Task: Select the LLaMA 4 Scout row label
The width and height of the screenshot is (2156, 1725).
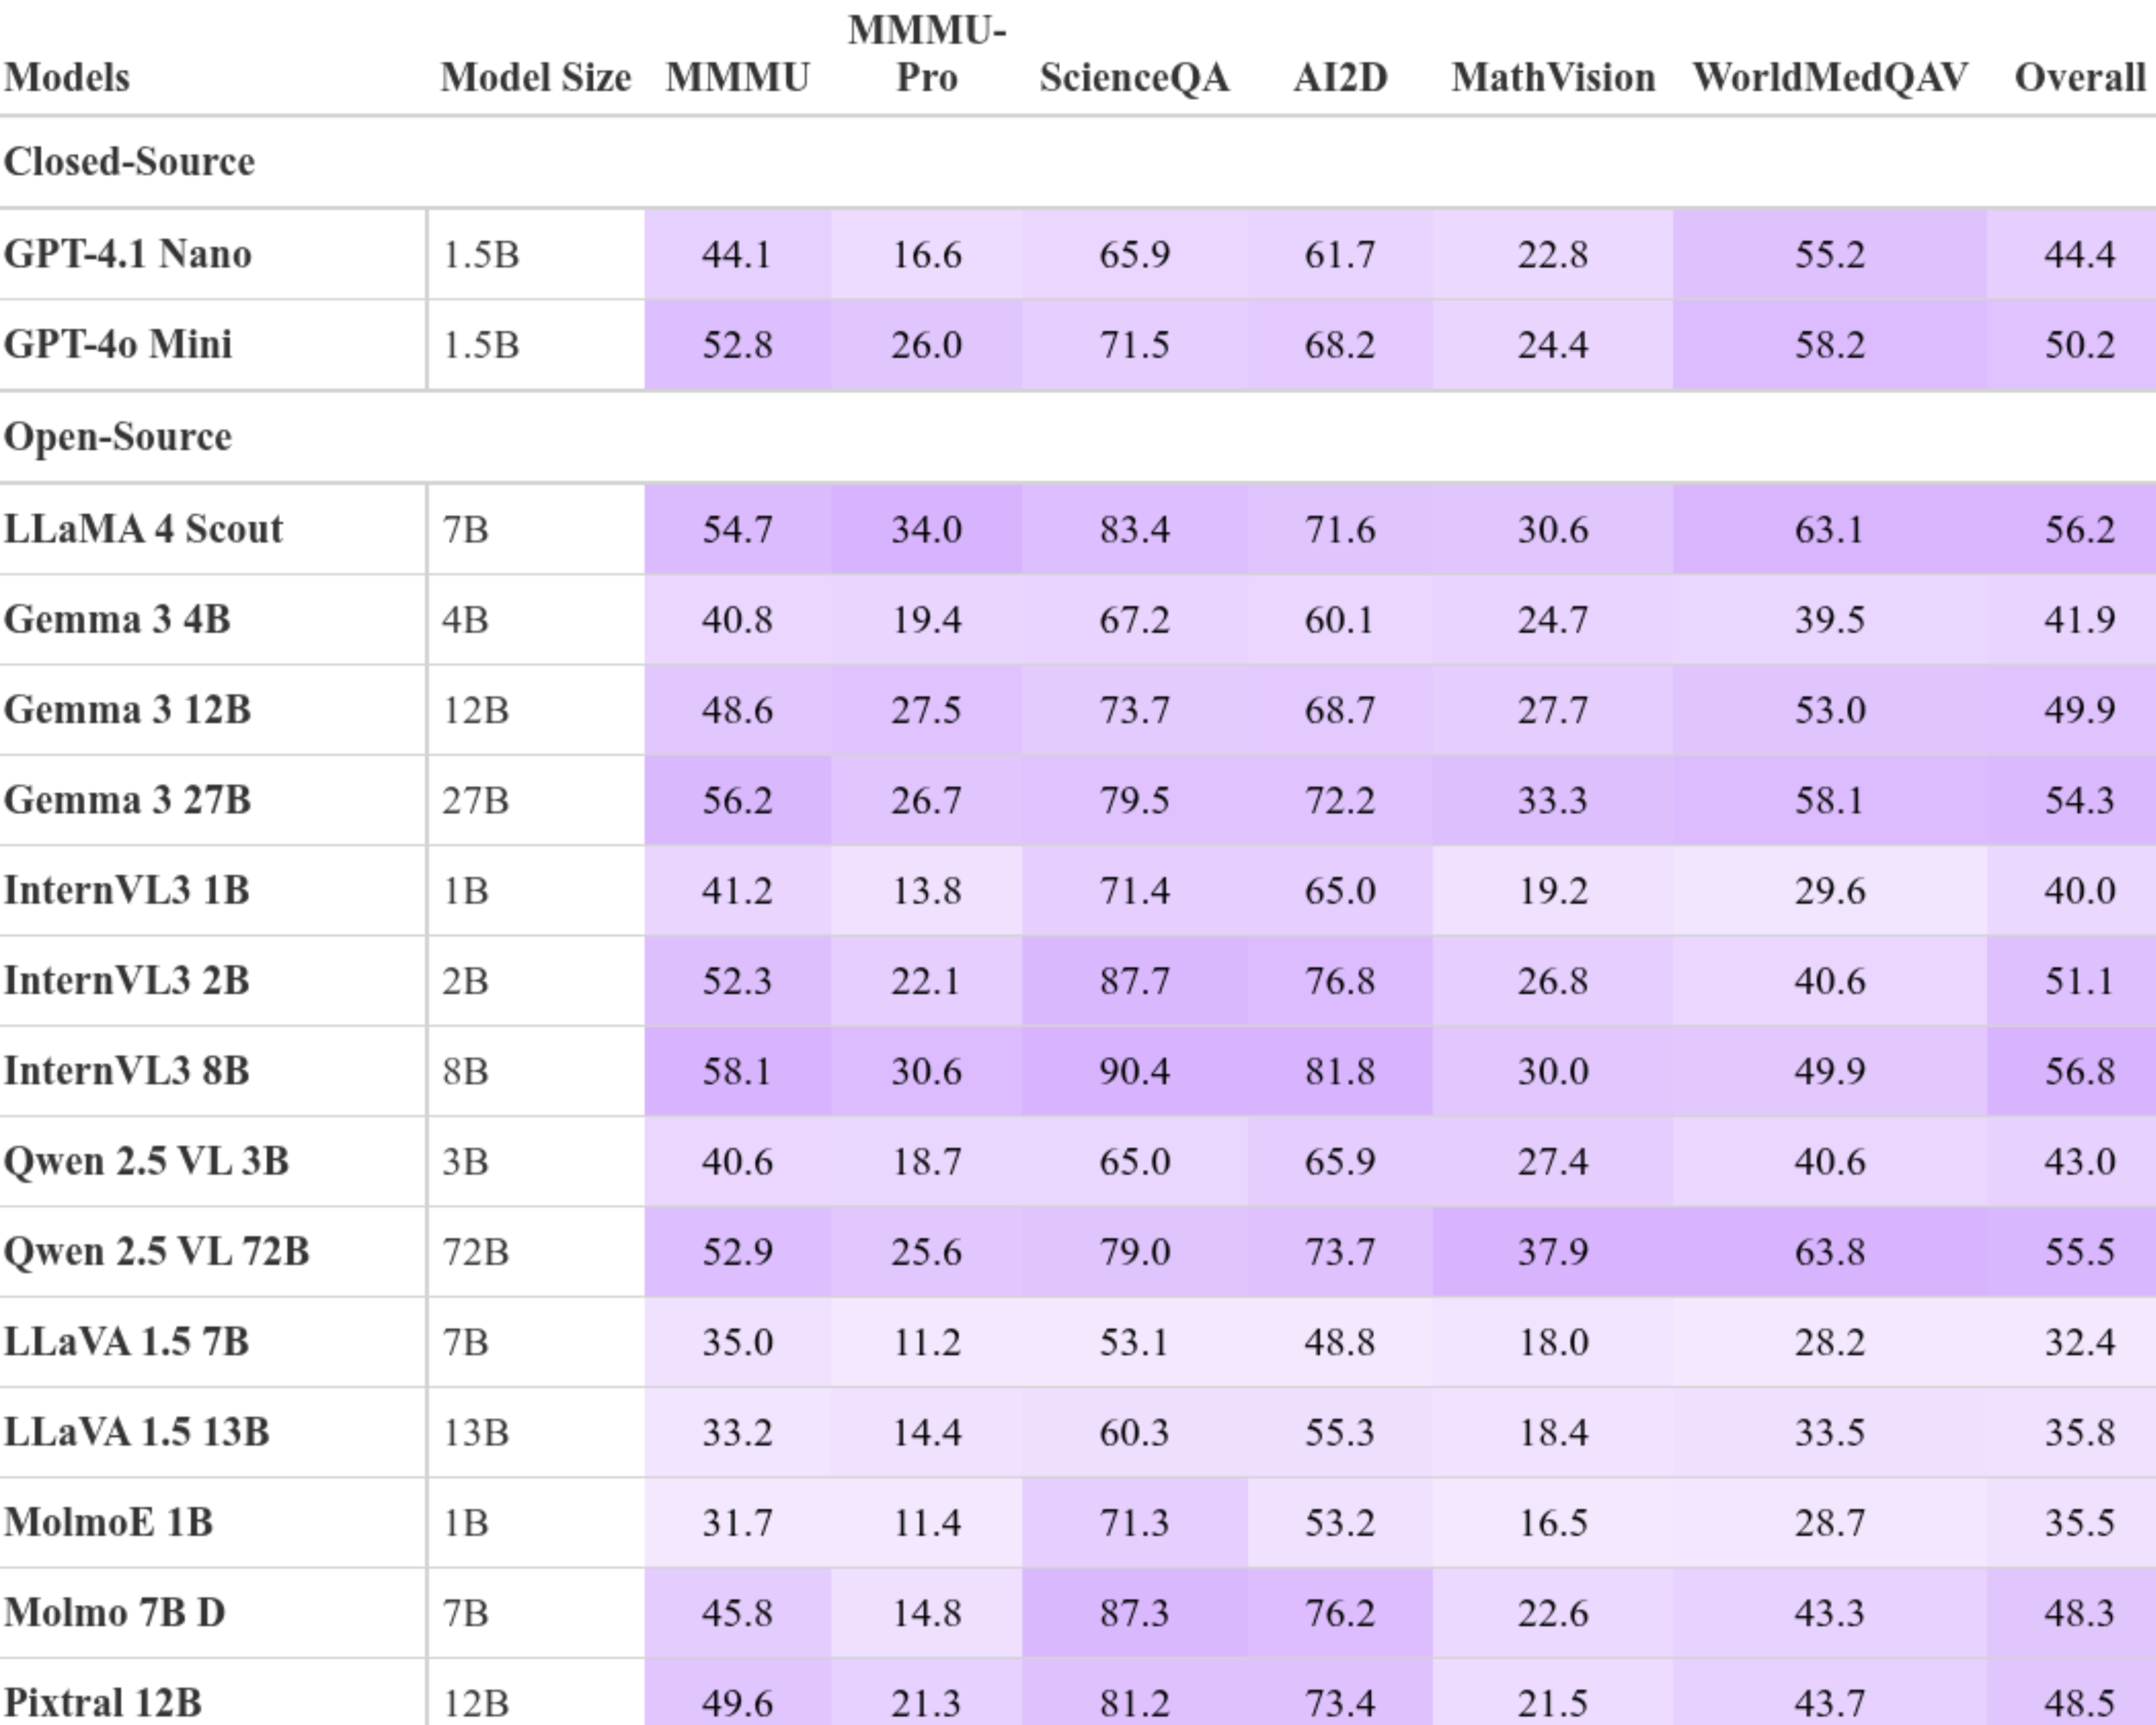Action: tap(143, 529)
